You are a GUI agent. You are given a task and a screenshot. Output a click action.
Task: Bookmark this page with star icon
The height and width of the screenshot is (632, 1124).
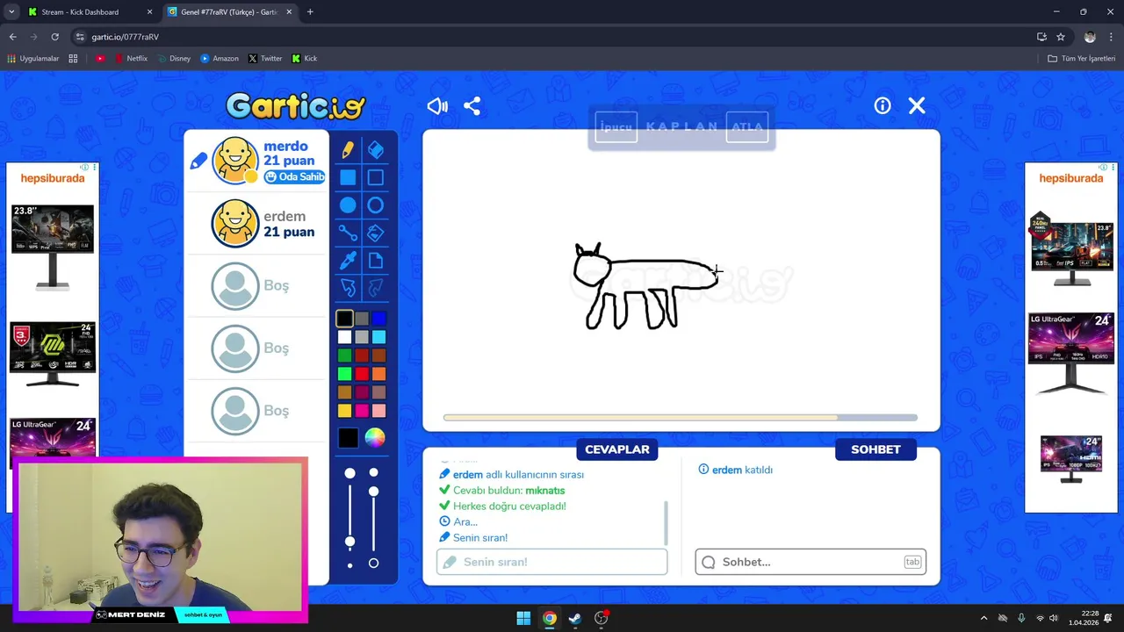(x=1061, y=37)
